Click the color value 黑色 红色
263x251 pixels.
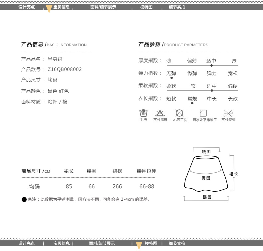58,91
